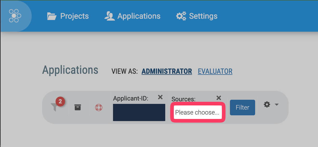The width and height of the screenshot is (318, 147).
Task: Switch view to EVALUATOR
Action: tap(215, 71)
